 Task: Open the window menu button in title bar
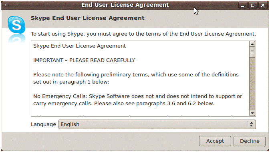coord(7,5)
